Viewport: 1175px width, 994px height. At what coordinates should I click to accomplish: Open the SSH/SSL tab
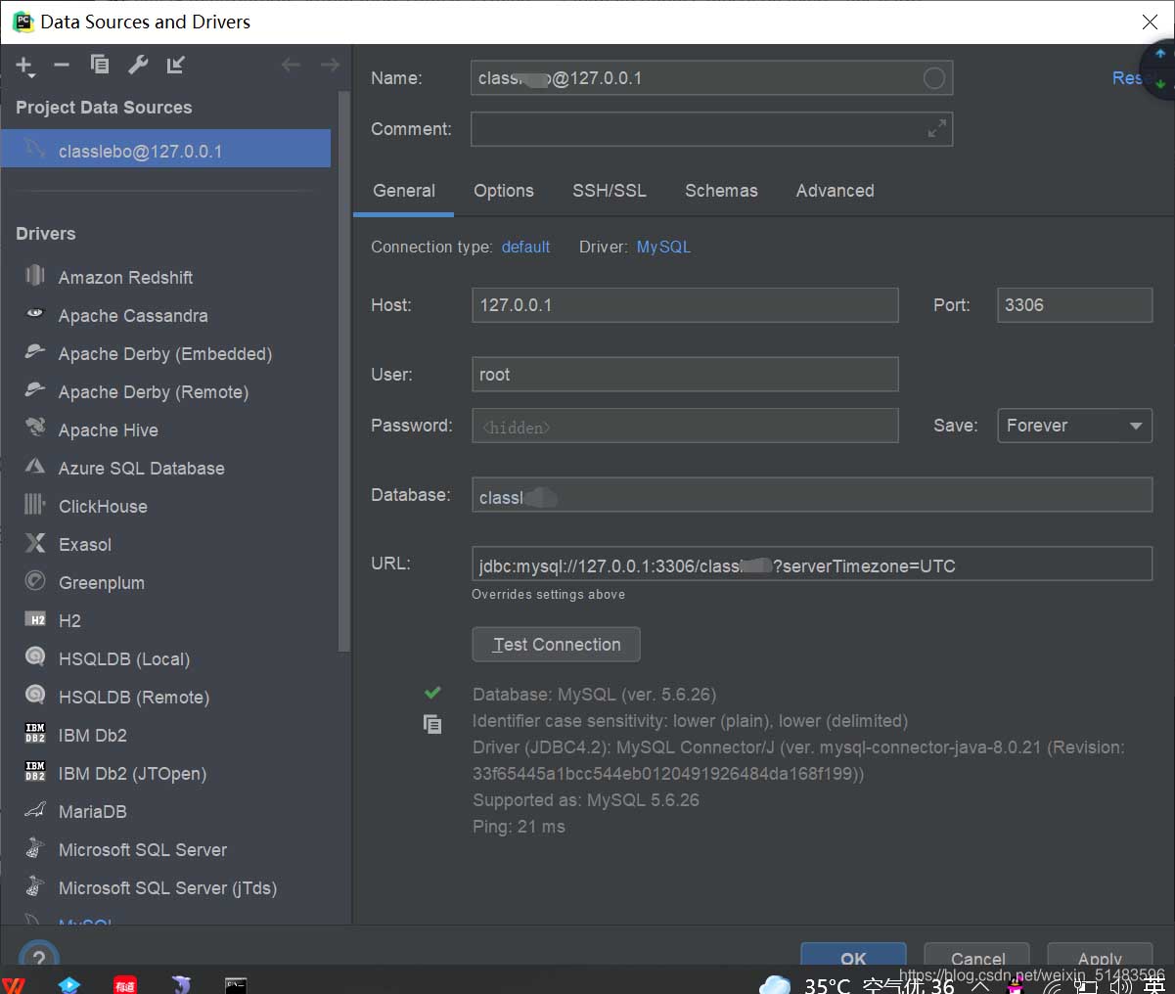pyautogui.click(x=610, y=191)
